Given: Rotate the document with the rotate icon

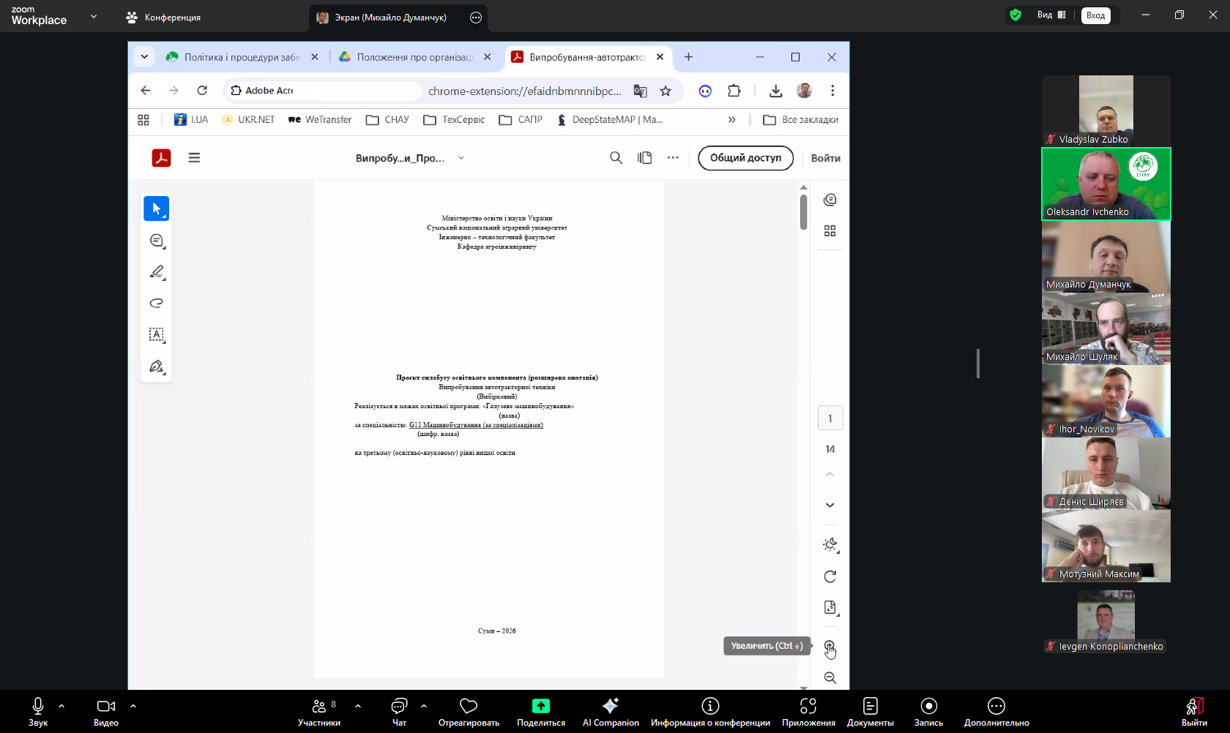Looking at the screenshot, I should (830, 576).
